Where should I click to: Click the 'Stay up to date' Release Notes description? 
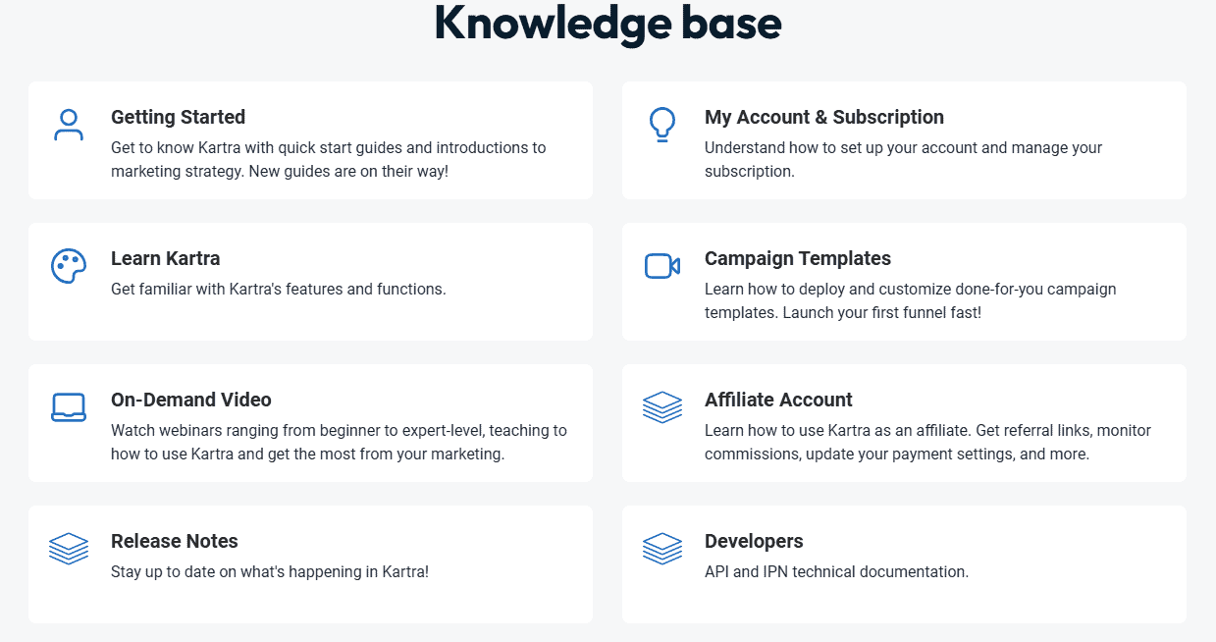270,571
